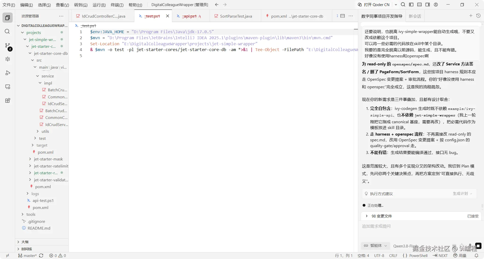Viewport: 484px width, 259px height.
Task: Open dropdown arrow next to 打开 Qoder CN
Action: (396, 5)
